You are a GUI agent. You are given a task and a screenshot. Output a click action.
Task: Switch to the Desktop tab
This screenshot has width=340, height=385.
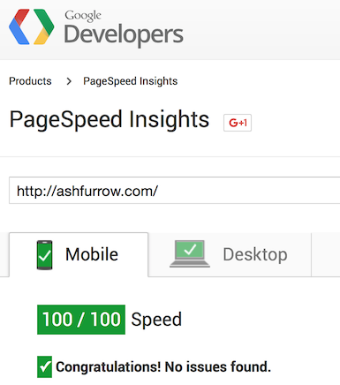coord(230,254)
